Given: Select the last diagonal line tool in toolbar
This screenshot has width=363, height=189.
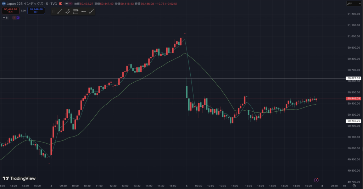Looking at the screenshot, I should coord(91,11).
